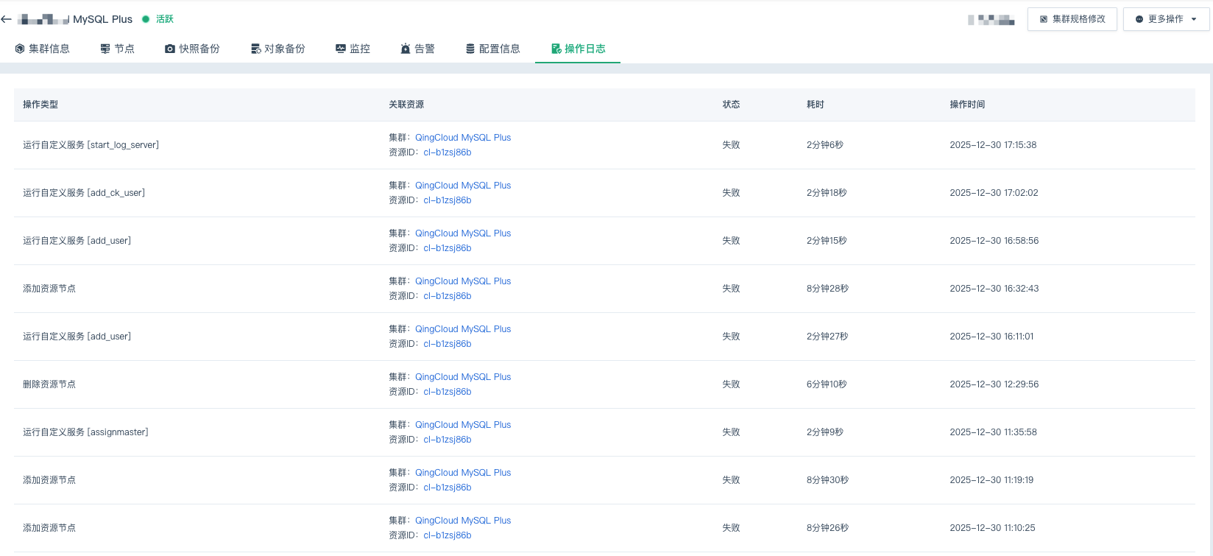This screenshot has height=556, width=1213.
Task: Open the 配置信息 tab
Action: coord(493,49)
